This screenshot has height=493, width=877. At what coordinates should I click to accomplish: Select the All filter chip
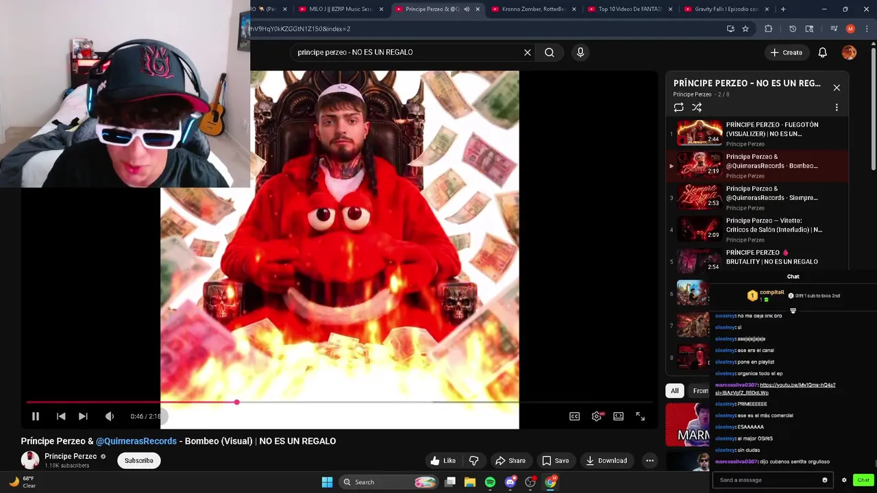(x=675, y=391)
